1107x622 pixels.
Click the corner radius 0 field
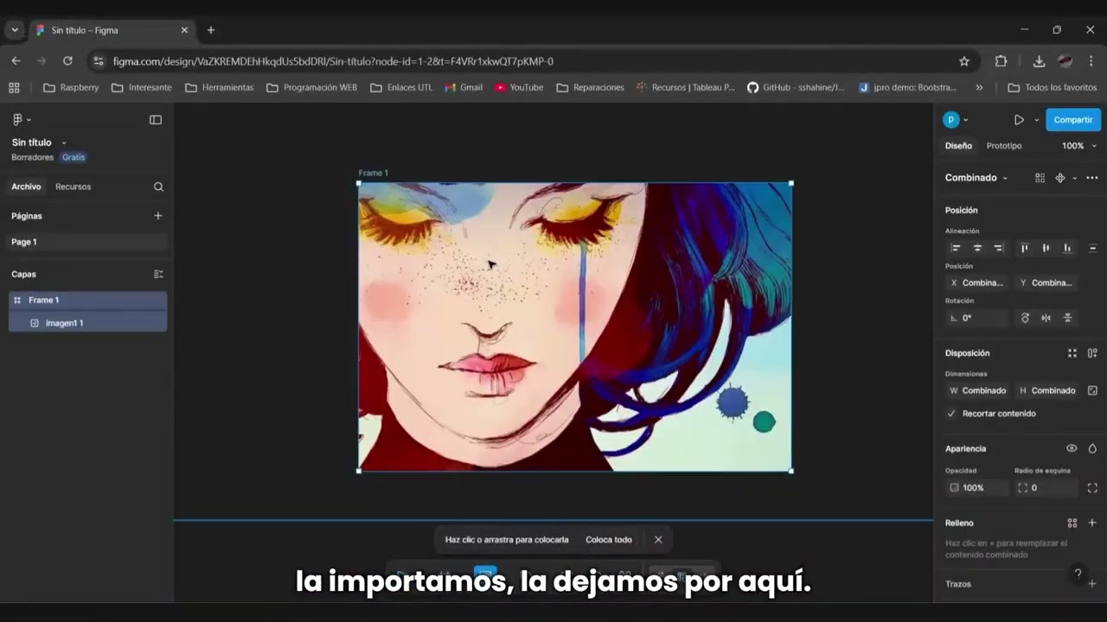[1046, 488]
